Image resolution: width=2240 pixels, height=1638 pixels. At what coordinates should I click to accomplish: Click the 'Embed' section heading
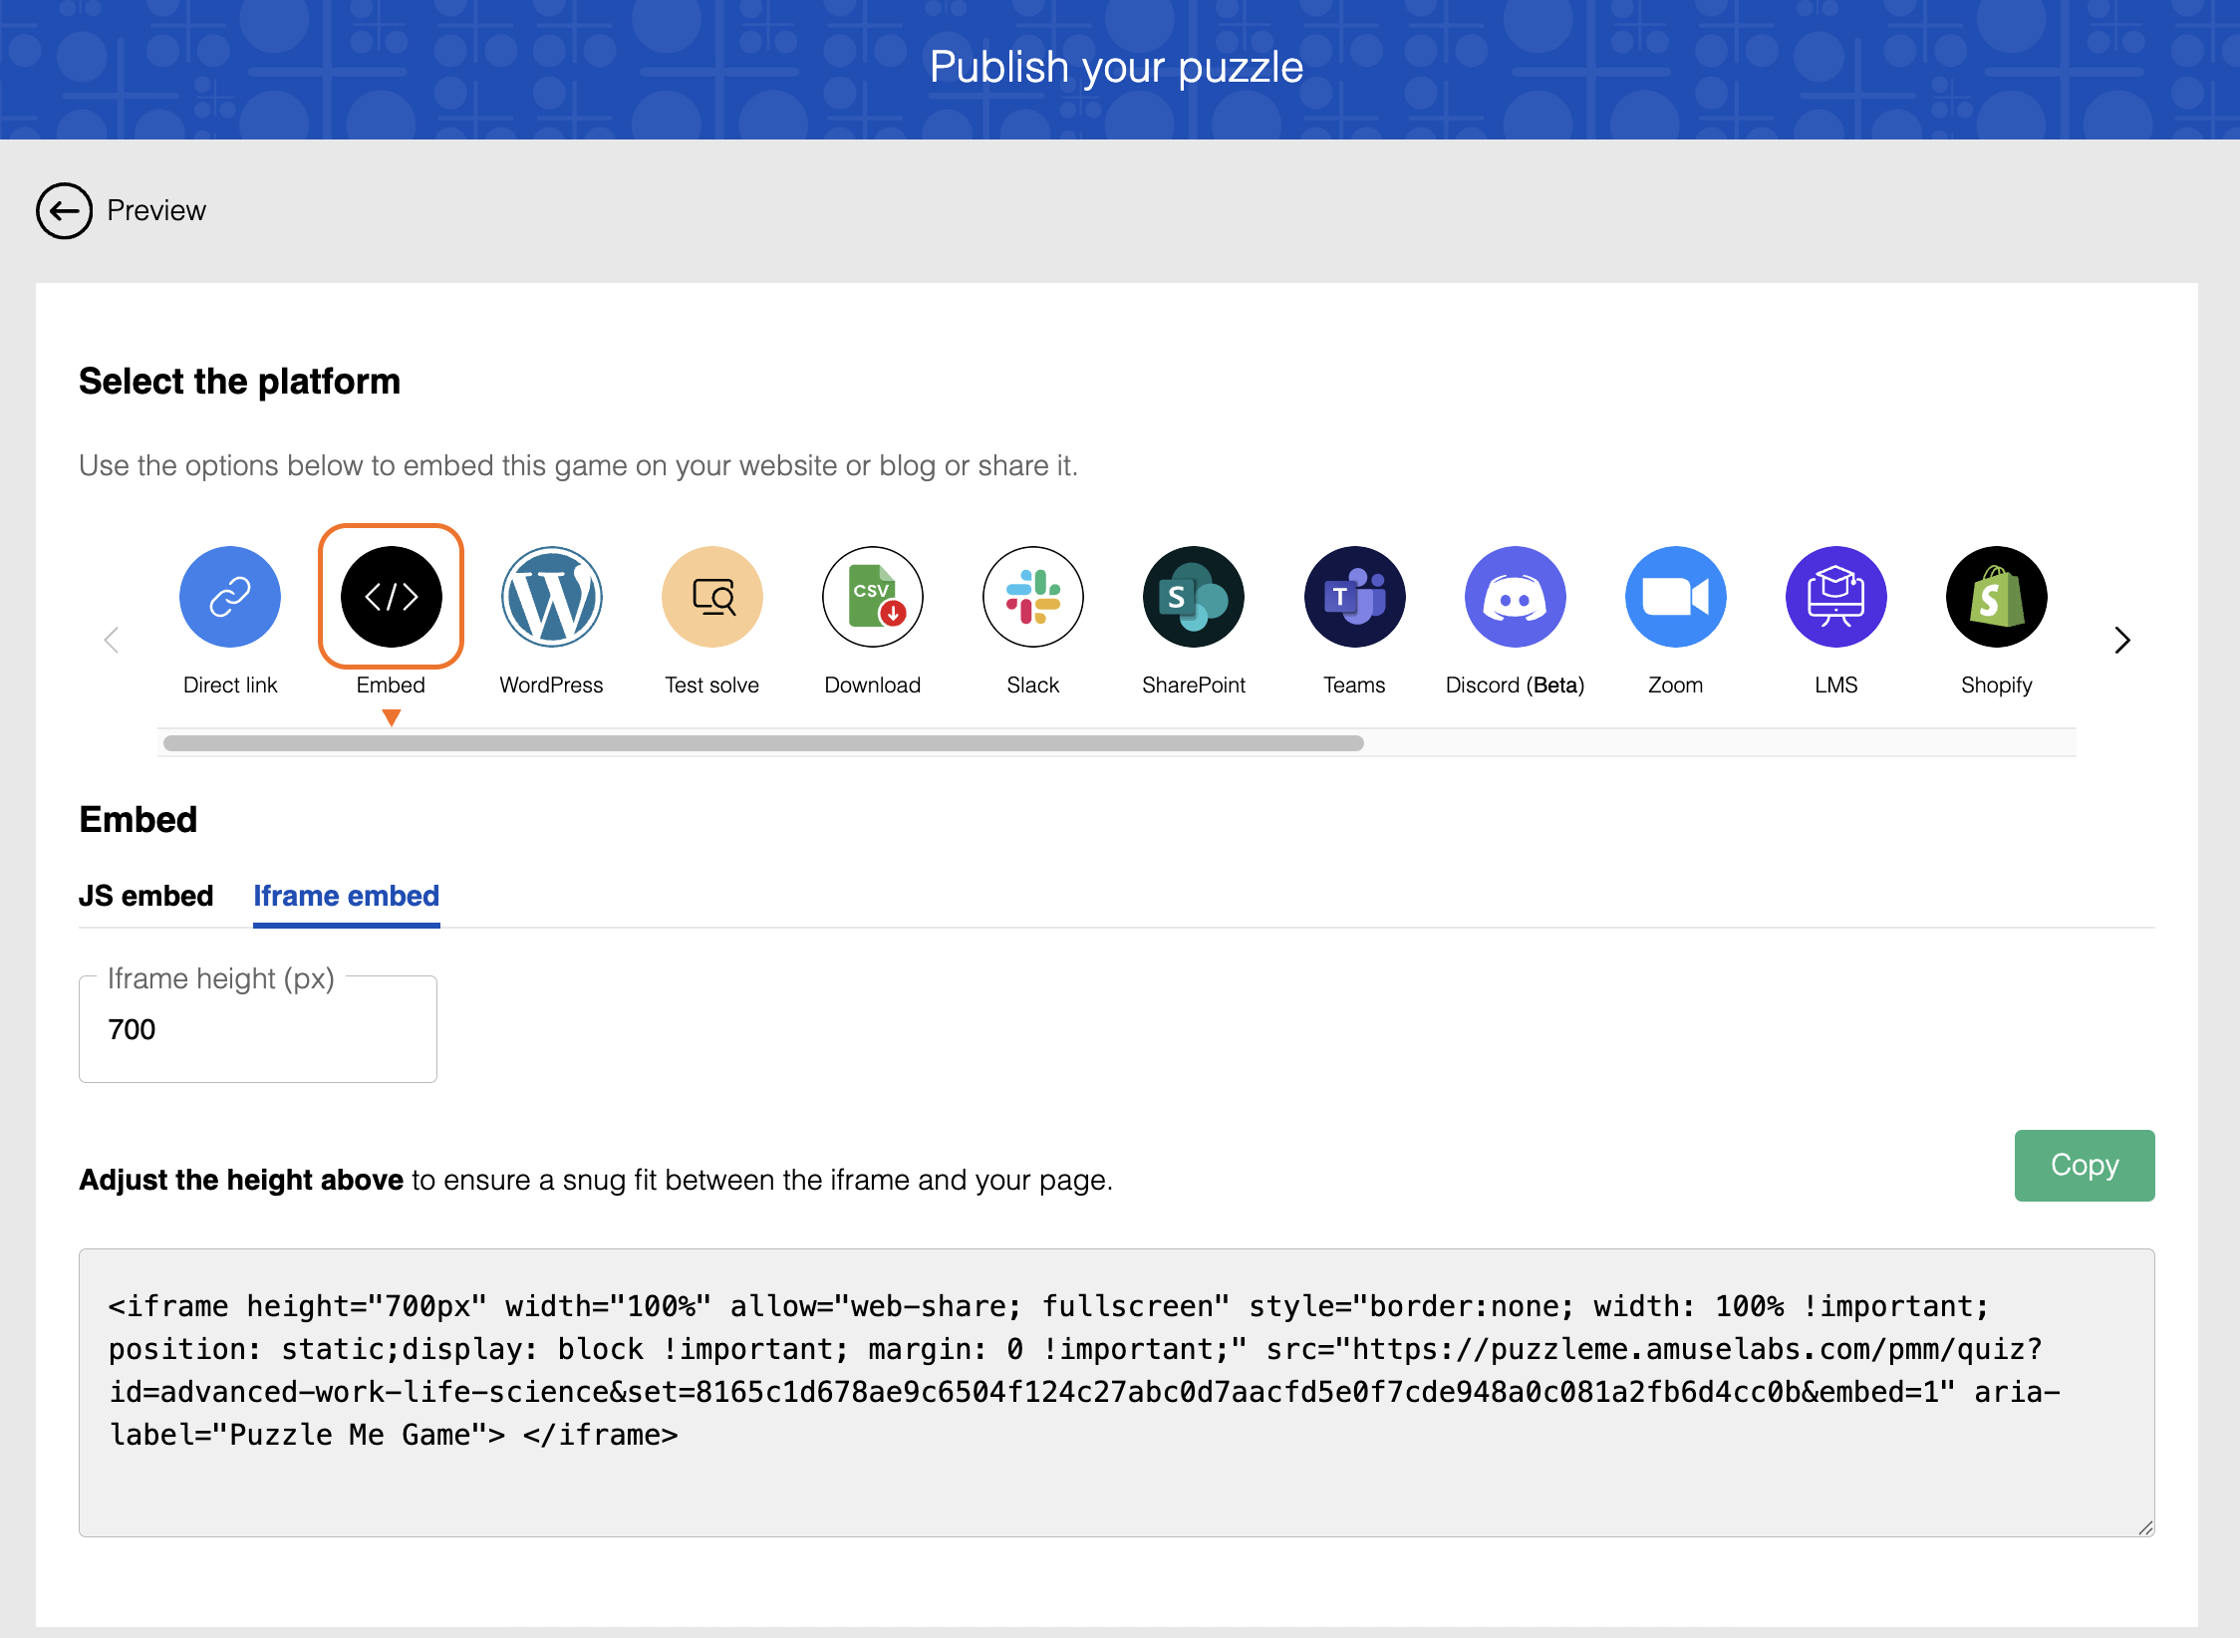[139, 819]
